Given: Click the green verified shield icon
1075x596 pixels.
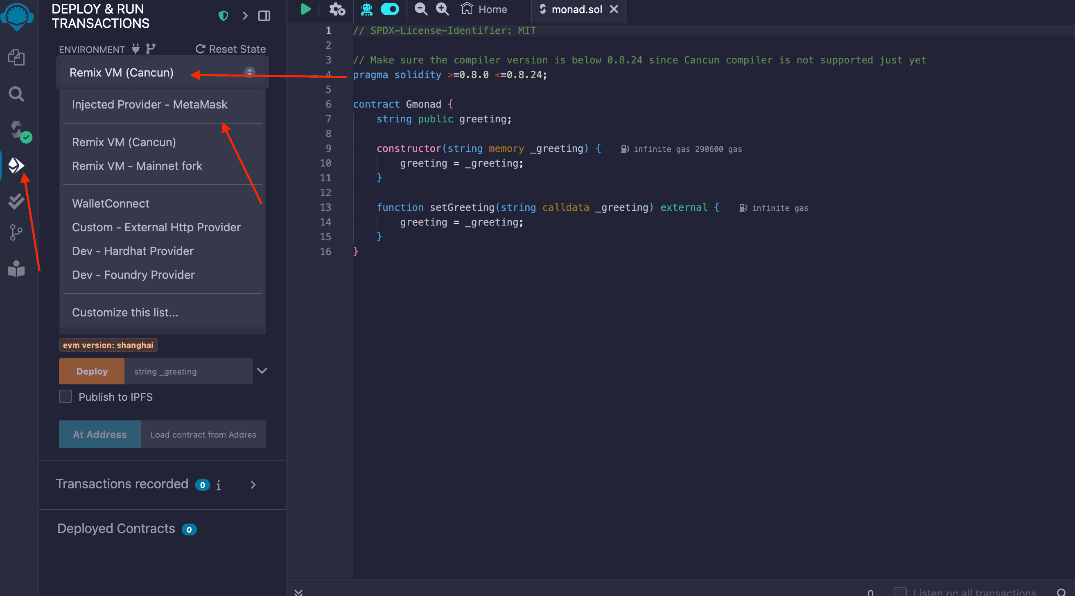Looking at the screenshot, I should [x=223, y=16].
